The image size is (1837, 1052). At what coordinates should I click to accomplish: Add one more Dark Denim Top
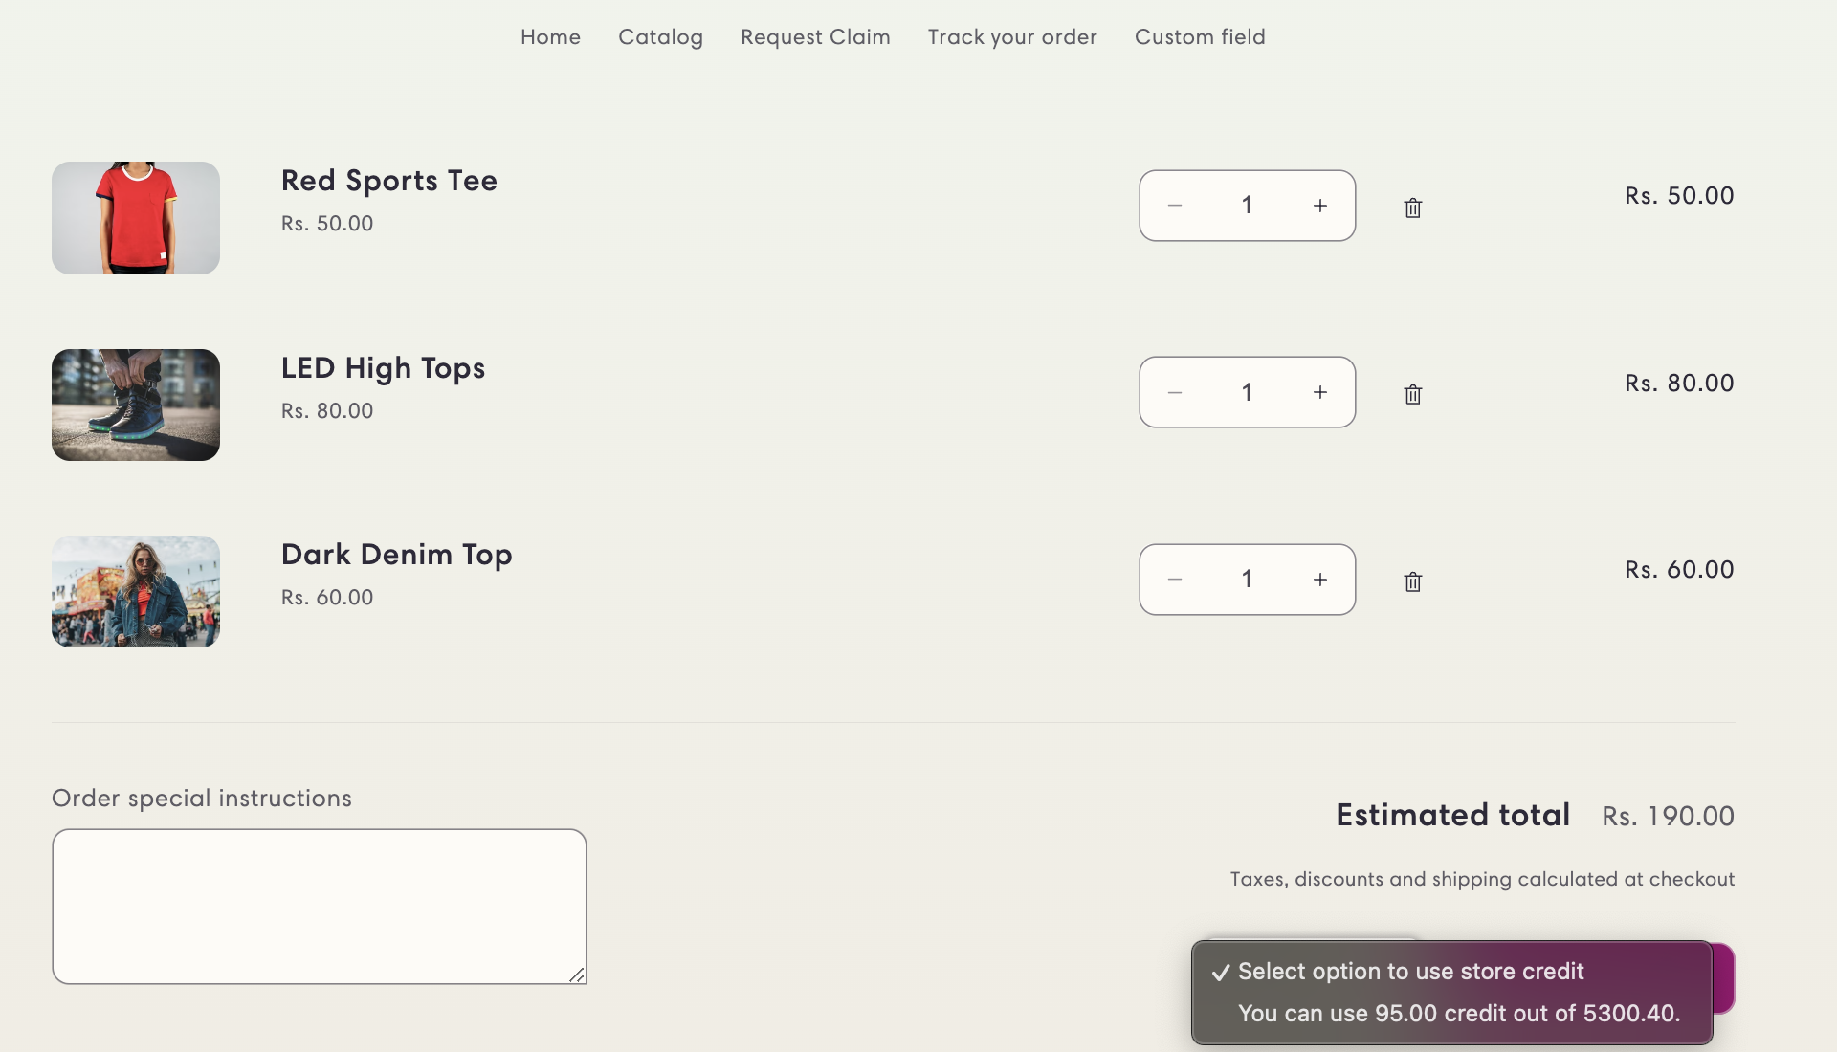(x=1319, y=580)
